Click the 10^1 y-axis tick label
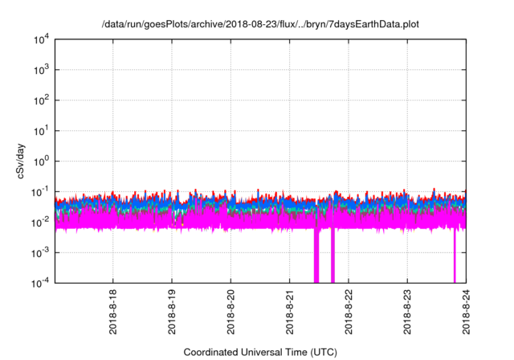The width and height of the screenshot is (514, 360). [41, 131]
